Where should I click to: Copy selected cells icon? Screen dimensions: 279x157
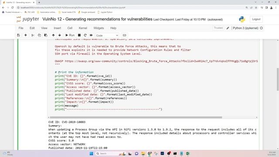[39, 35]
